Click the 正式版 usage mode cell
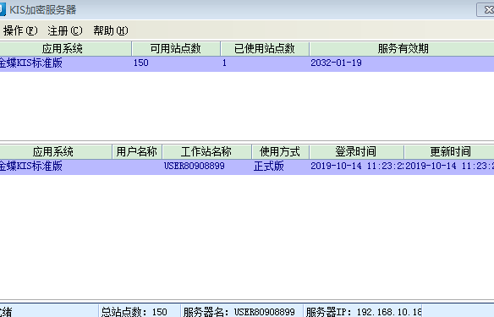Image resolution: width=494 pixels, height=317 pixels. [x=269, y=166]
